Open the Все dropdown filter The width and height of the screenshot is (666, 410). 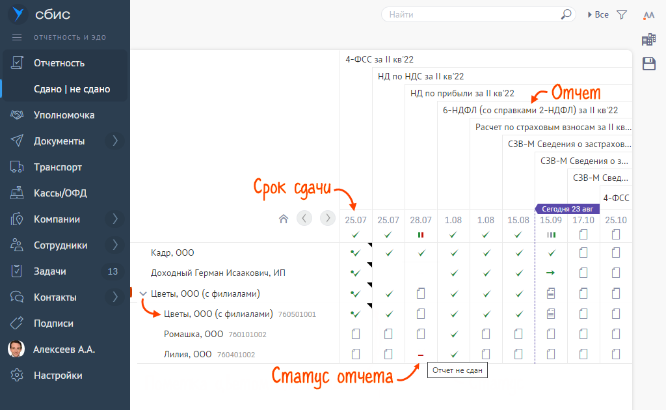pyautogui.click(x=598, y=14)
